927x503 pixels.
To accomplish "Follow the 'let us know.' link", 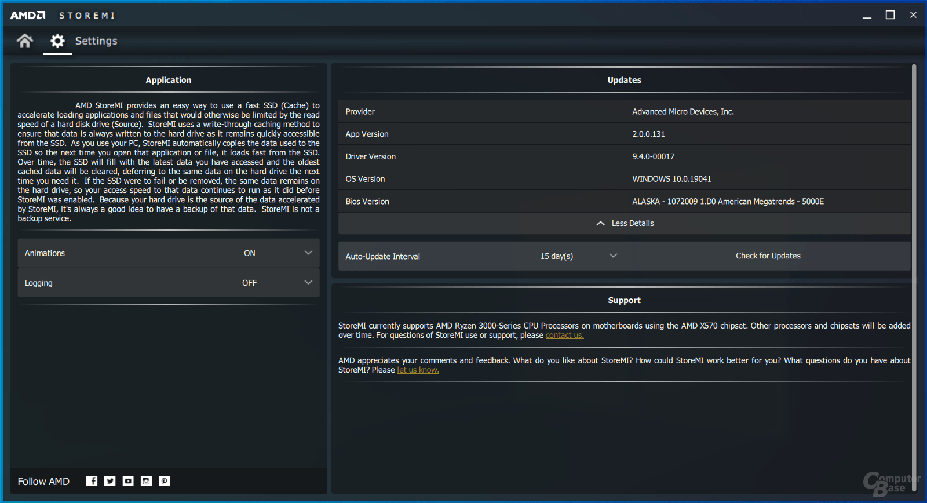I will pos(418,370).
